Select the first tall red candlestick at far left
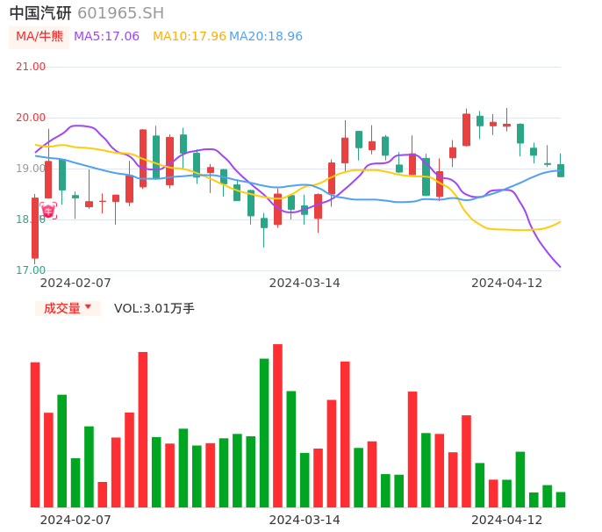Viewport: 602px width, 532px height. (35, 228)
